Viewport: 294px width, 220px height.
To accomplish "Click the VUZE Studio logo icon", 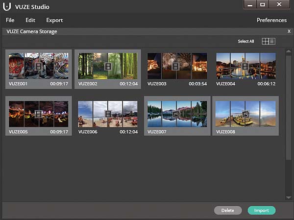I will pos(7,6).
